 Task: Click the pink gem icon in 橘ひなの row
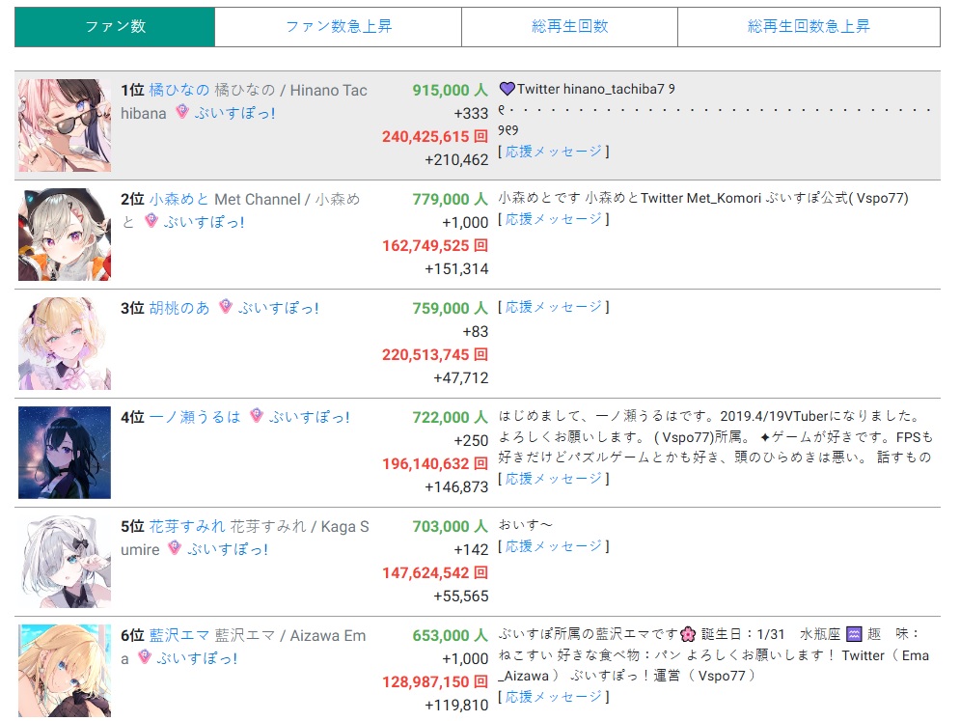(181, 112)
